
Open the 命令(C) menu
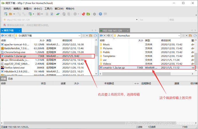point(38,9)
